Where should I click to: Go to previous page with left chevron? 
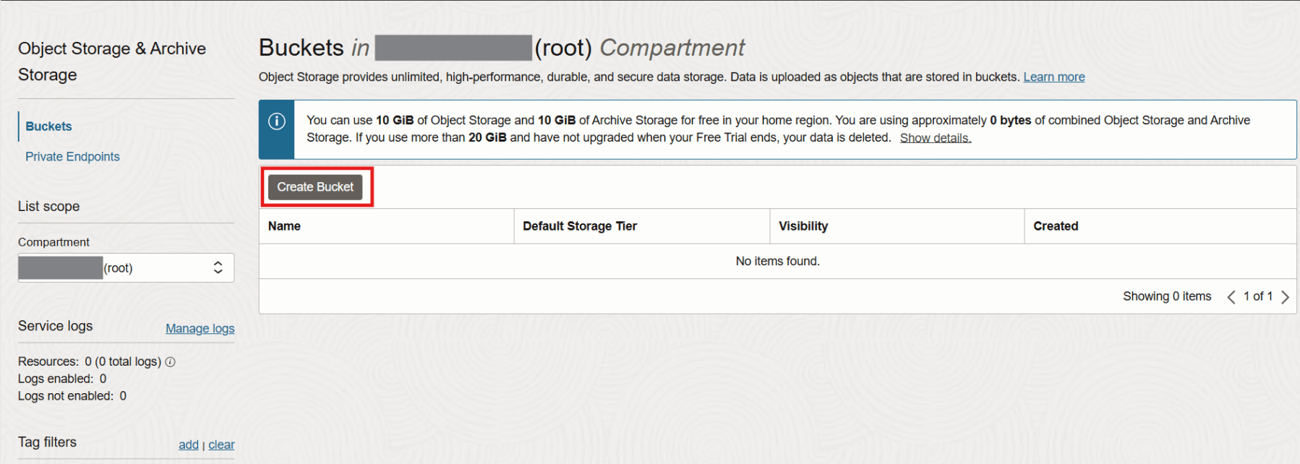coord(1231,297)
